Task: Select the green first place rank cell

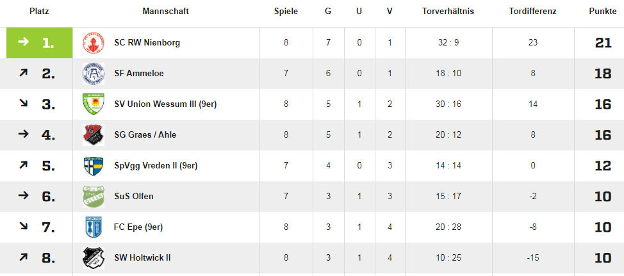Action: [39, 42]
